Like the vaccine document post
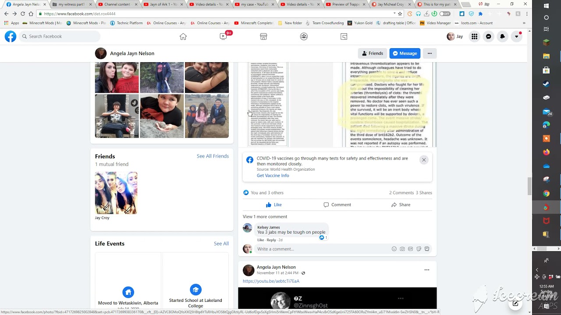 (273, 205)
